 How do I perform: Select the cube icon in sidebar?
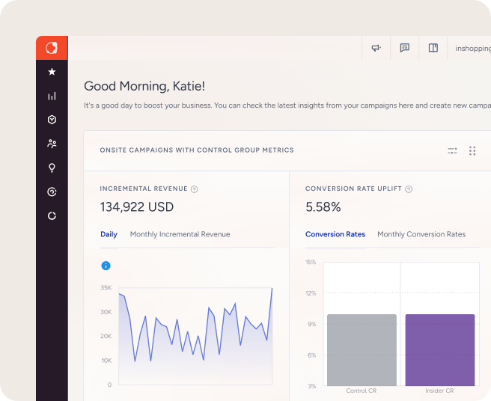52,120
